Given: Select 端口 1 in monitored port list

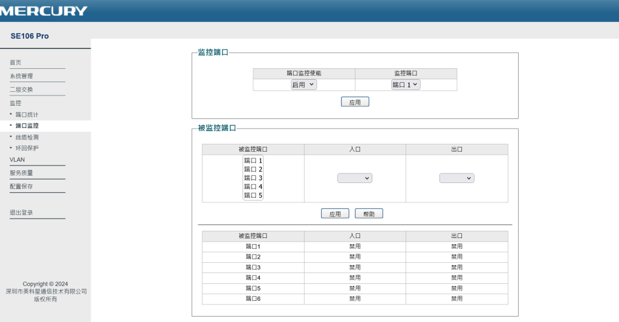Looking at the screenshot, I should [253, 160].
